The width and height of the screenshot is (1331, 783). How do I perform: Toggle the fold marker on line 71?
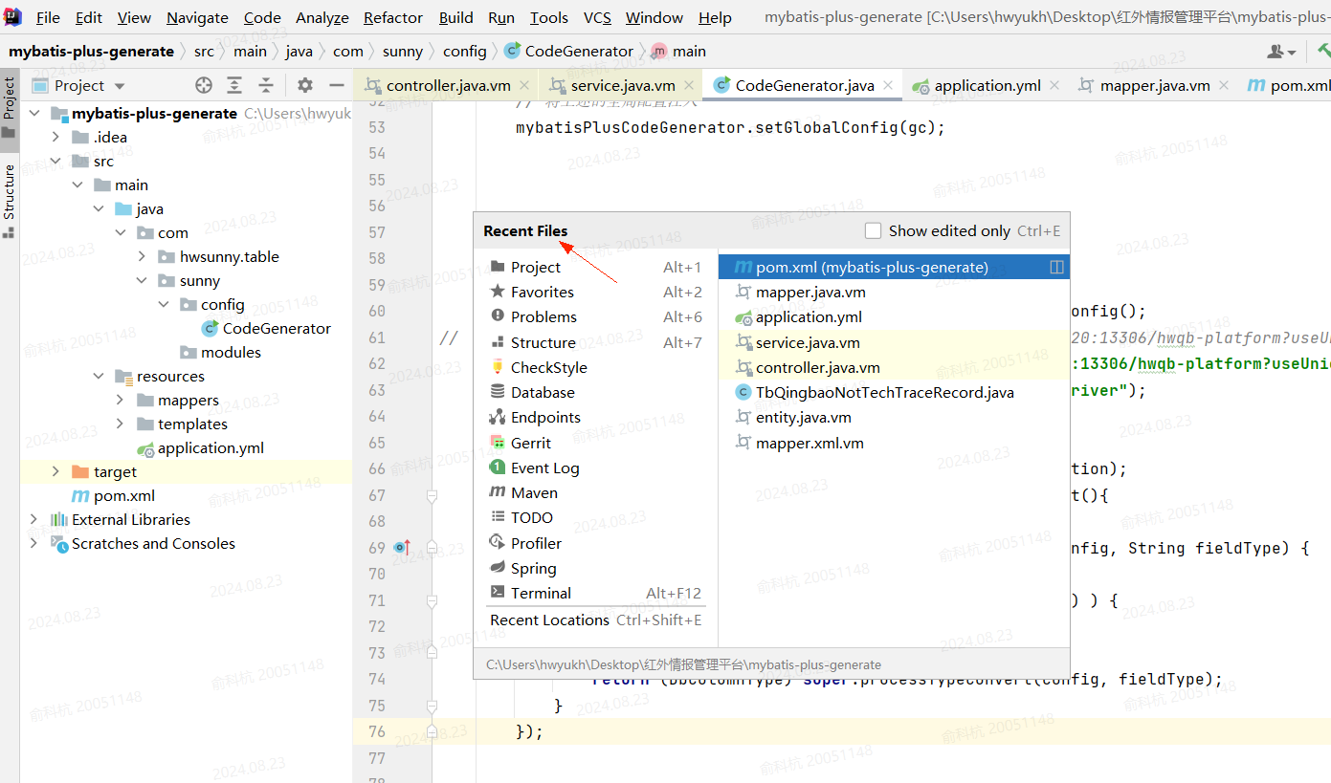click(432, 601)
